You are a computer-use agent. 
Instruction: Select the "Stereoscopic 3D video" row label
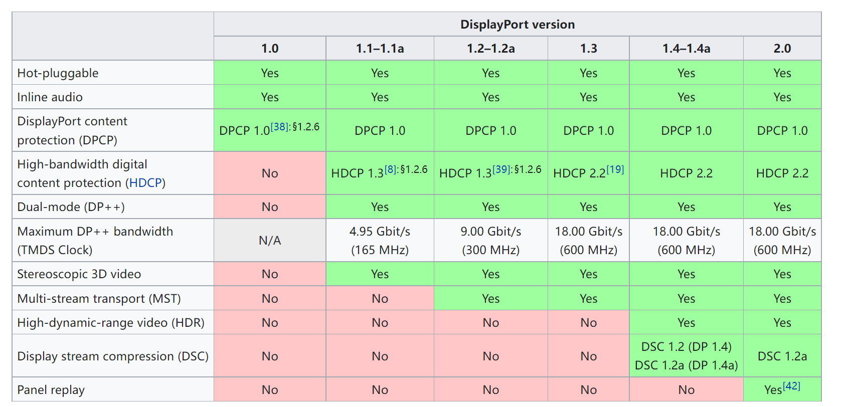(x=79, y=274)
